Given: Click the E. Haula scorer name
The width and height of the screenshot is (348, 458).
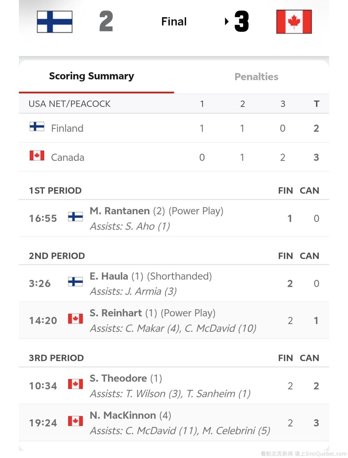Looking at the screenshot, I should [109, 276].
